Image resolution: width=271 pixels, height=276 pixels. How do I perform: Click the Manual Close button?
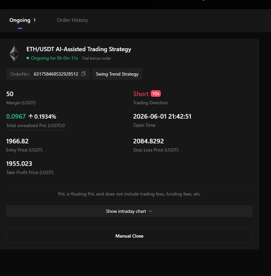point(129,236)
